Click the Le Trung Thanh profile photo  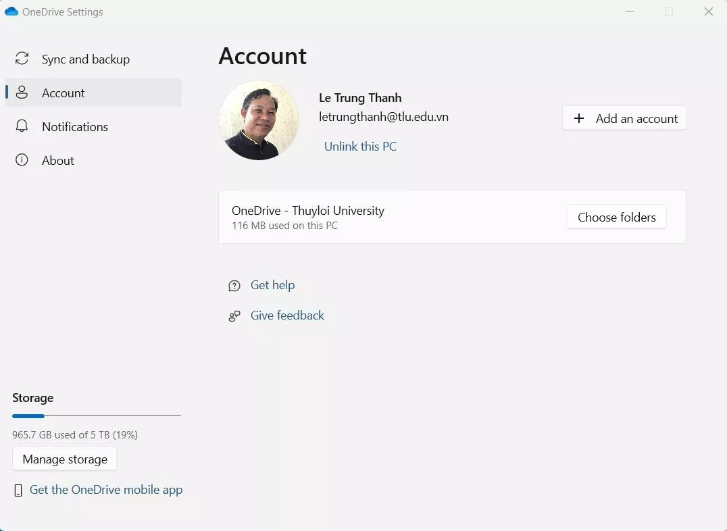tap(259, 120)
